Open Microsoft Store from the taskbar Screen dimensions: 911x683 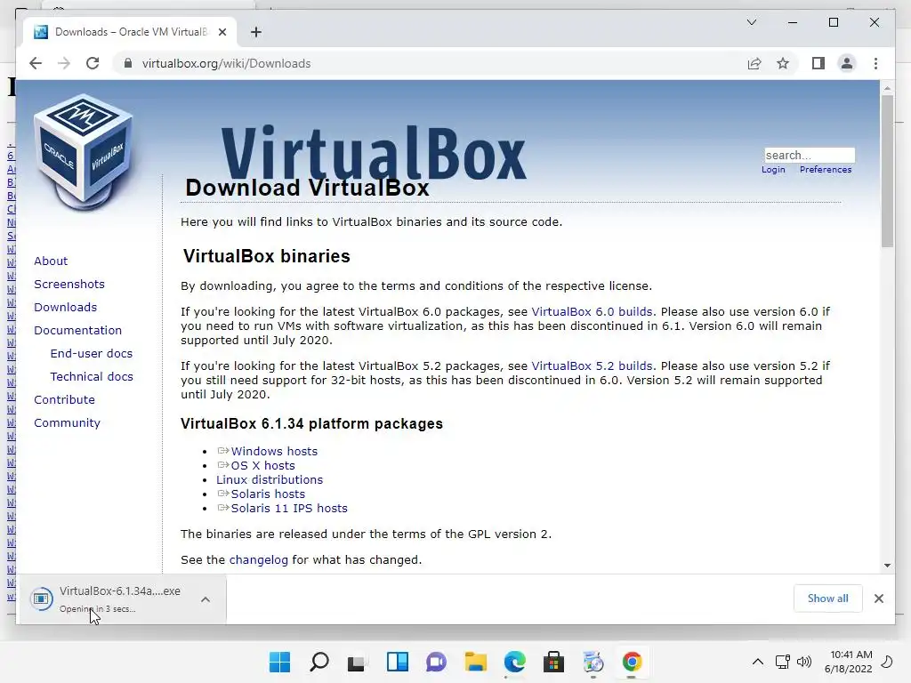click(553, 662)
